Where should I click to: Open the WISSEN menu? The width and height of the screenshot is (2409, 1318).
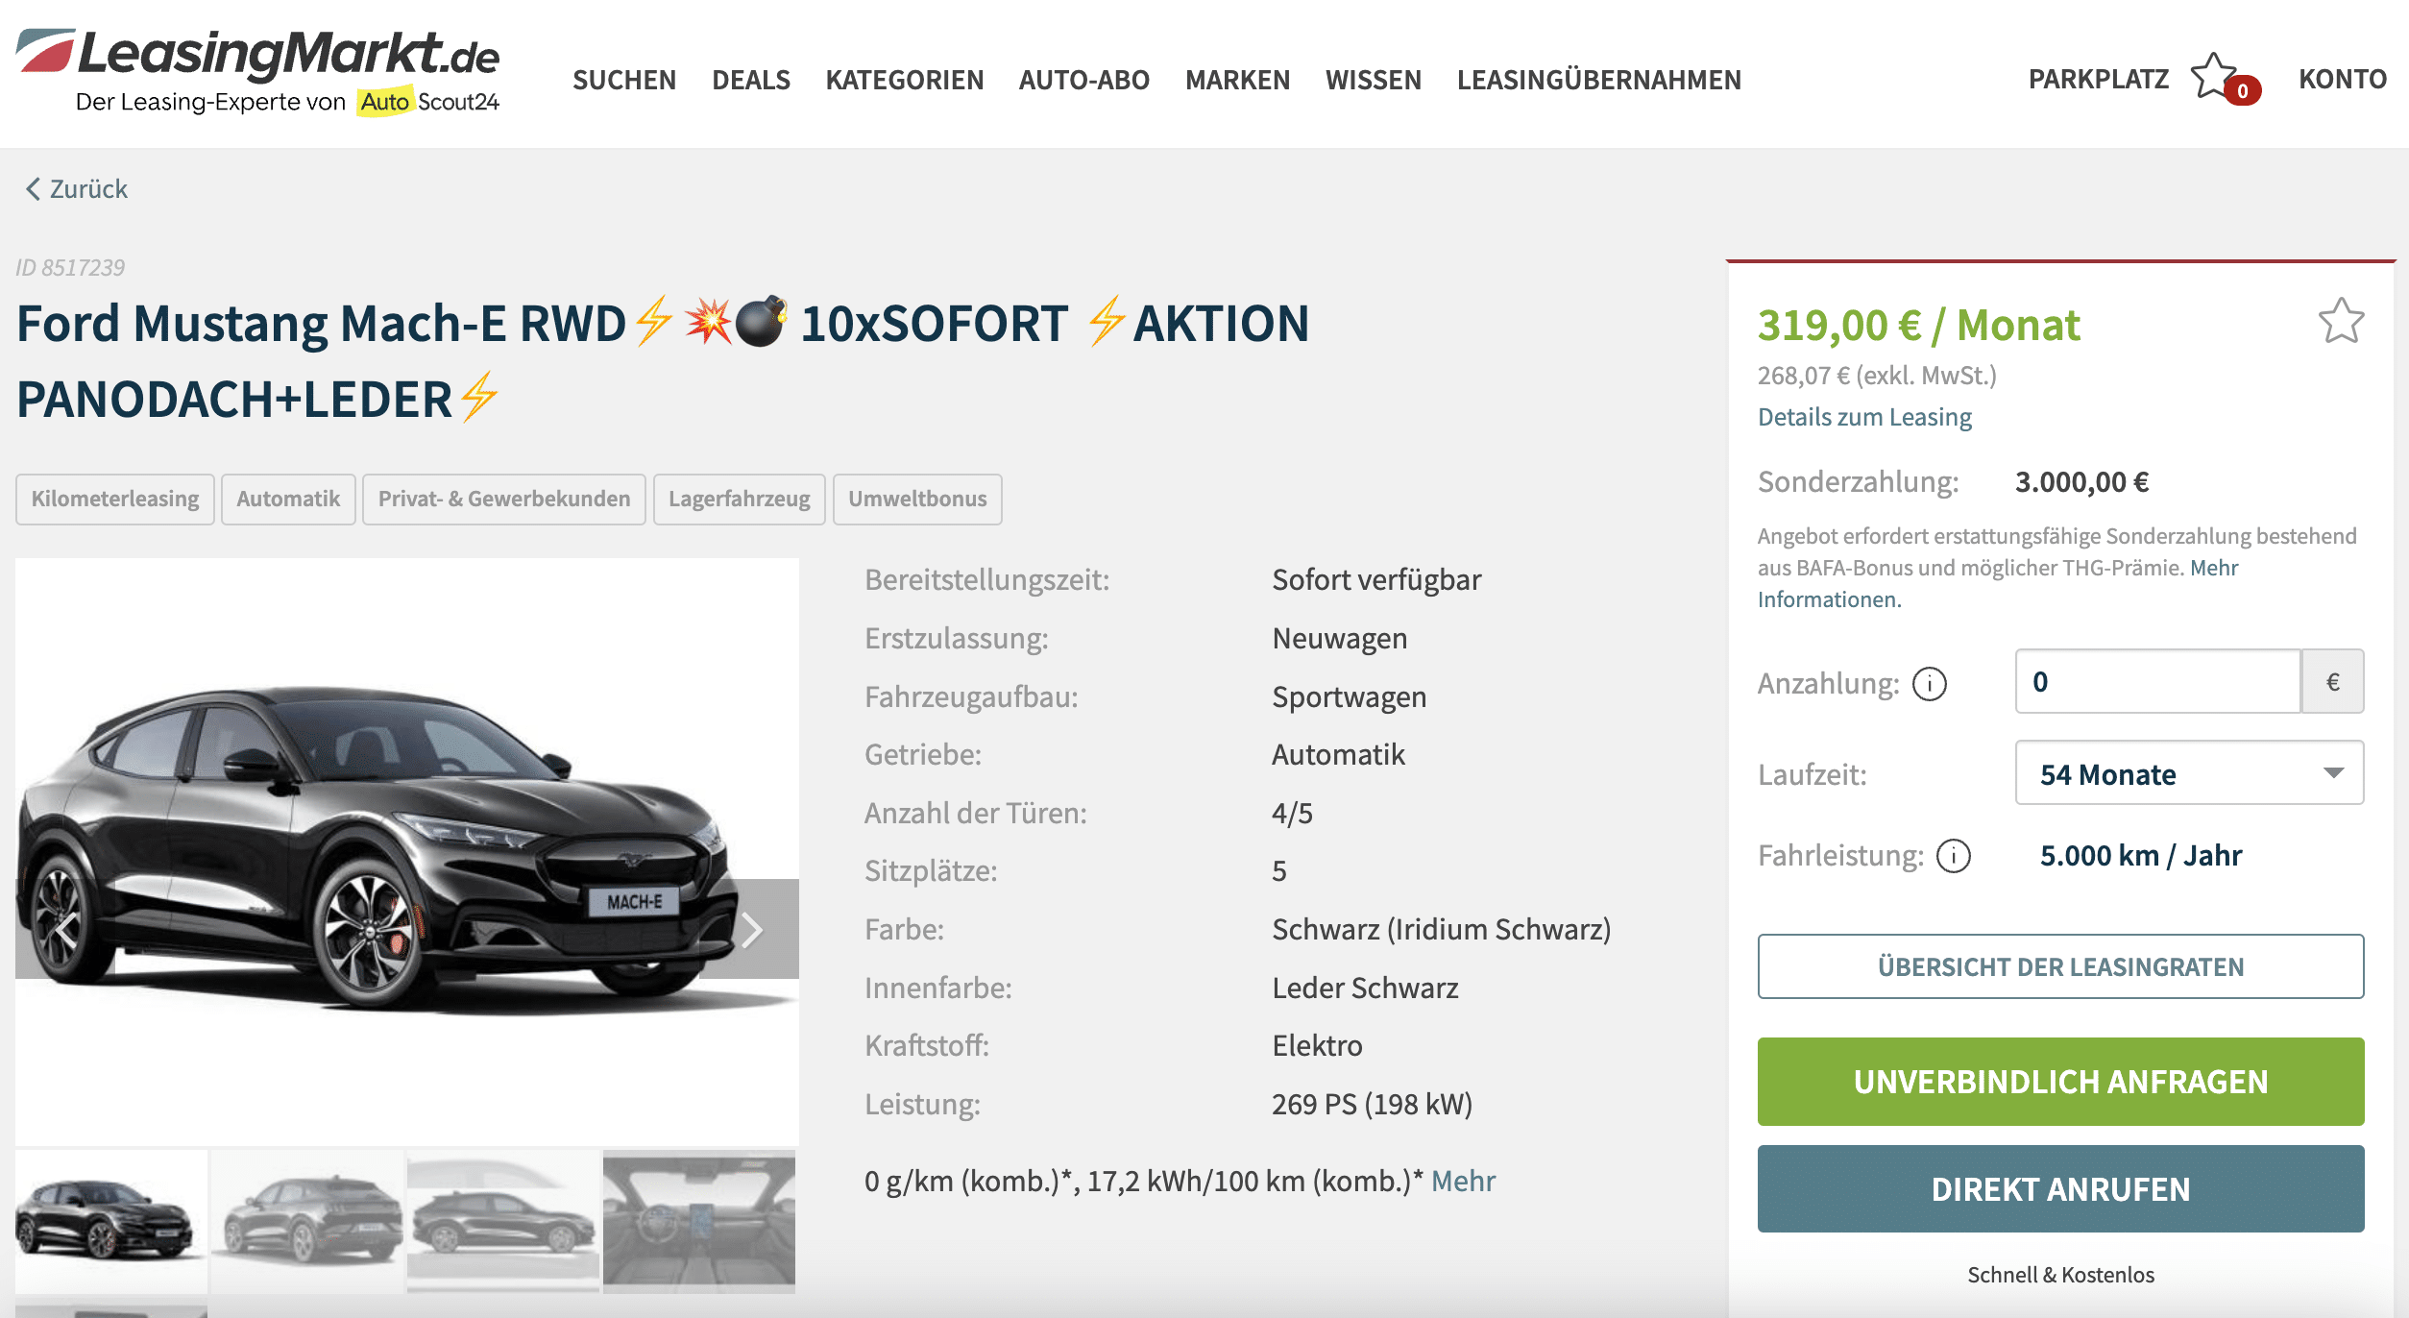pyautogui.click(x=1374, y=80)
